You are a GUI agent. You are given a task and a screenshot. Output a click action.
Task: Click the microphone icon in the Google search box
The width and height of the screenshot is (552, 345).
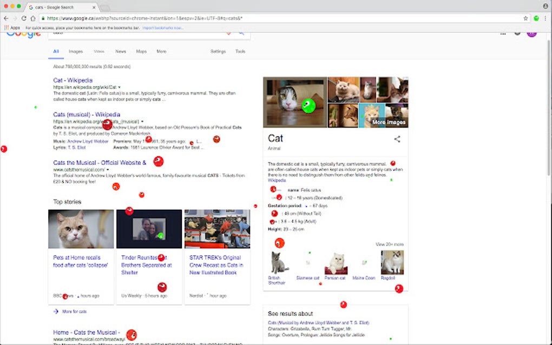[228, 32]
